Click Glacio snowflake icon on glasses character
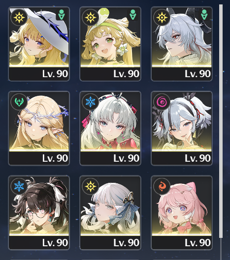Screen dimensions: 230x260 (19, 186)
